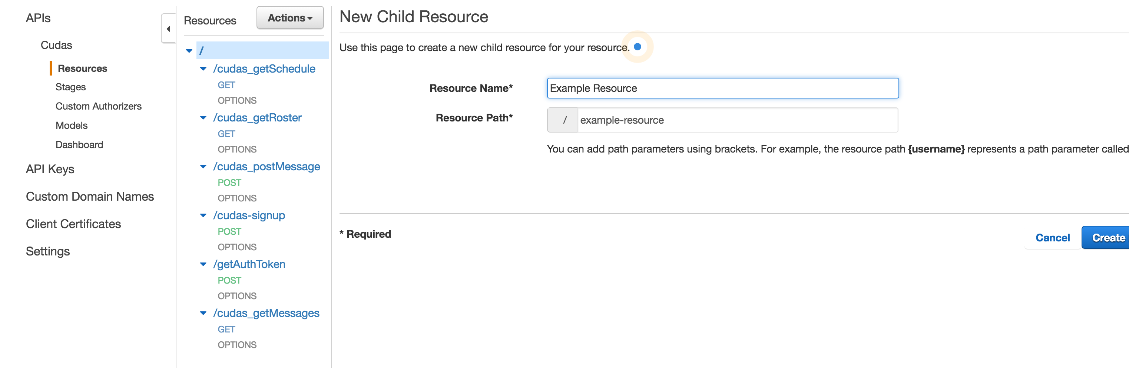The image size is (1129, 368).
Task: Select the /cudas_postMessage resource
Action: (x=266, y=167)
